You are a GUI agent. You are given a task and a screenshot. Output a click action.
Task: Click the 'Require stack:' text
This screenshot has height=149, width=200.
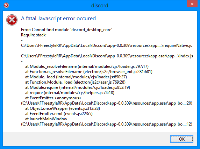coord(34,35)
